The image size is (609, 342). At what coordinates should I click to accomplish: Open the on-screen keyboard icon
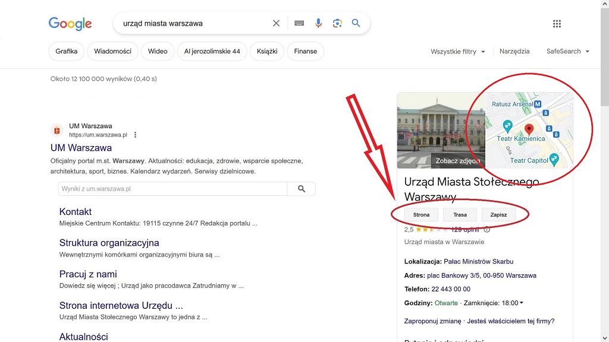(299, 23)
